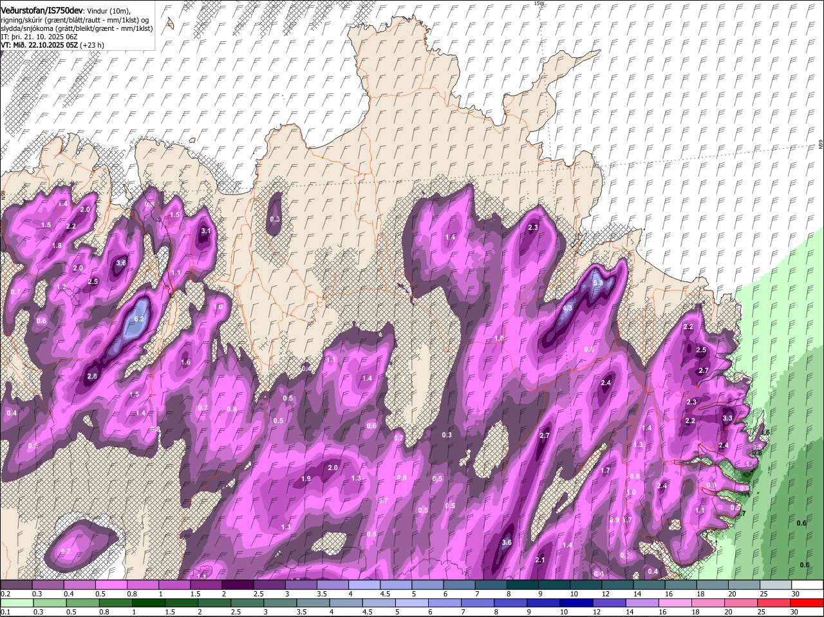Click the '15W' longitude label at the top of the map
824x617 pixels.
[539, 3]
